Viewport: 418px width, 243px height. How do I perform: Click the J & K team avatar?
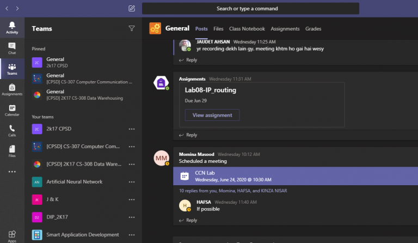click(37, 199)
